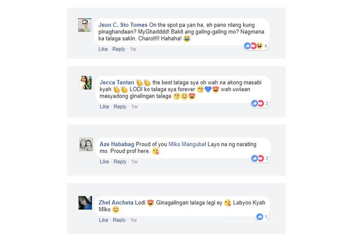Open Jeun C. Sto Tomas profile picture
The height and width of the screenshot is (238, 353).
pyautogui.click(x=85, y=25)
